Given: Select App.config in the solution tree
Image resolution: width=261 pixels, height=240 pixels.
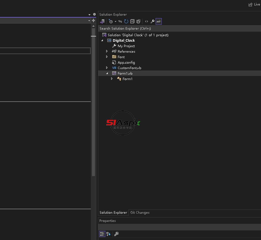Looking at the screenshot, I should pos(126,62).
